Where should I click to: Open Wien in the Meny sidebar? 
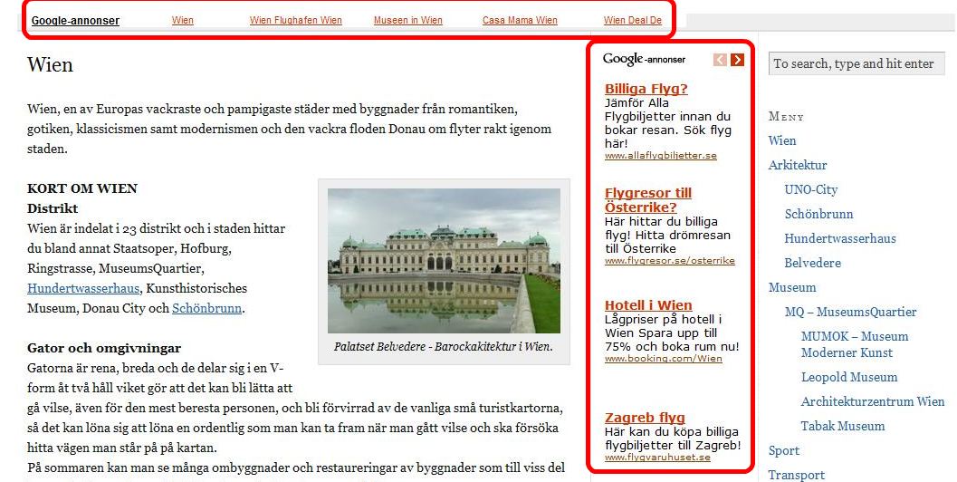pyautogui.click(x=782, y=140)
